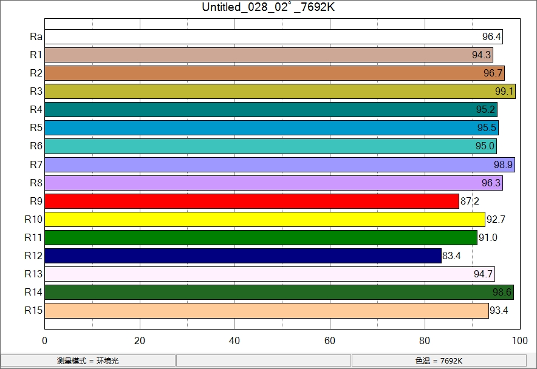Select the green R11 bar
Screen dimensions: 537x369
click(x=261, y=237)
